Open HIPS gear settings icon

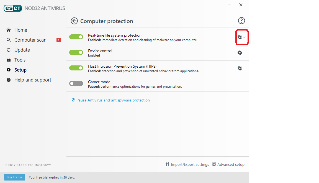tap(240, 68)
